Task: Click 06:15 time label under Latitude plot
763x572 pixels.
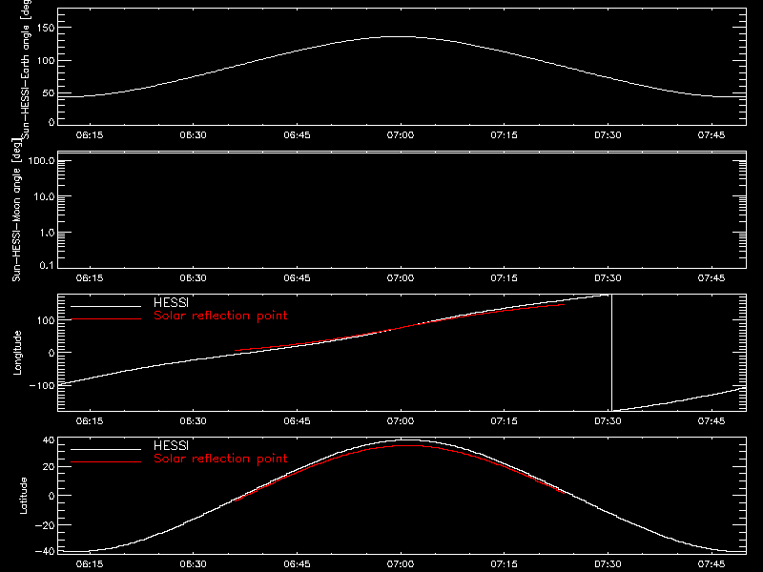Action: [x=90, y=564]
